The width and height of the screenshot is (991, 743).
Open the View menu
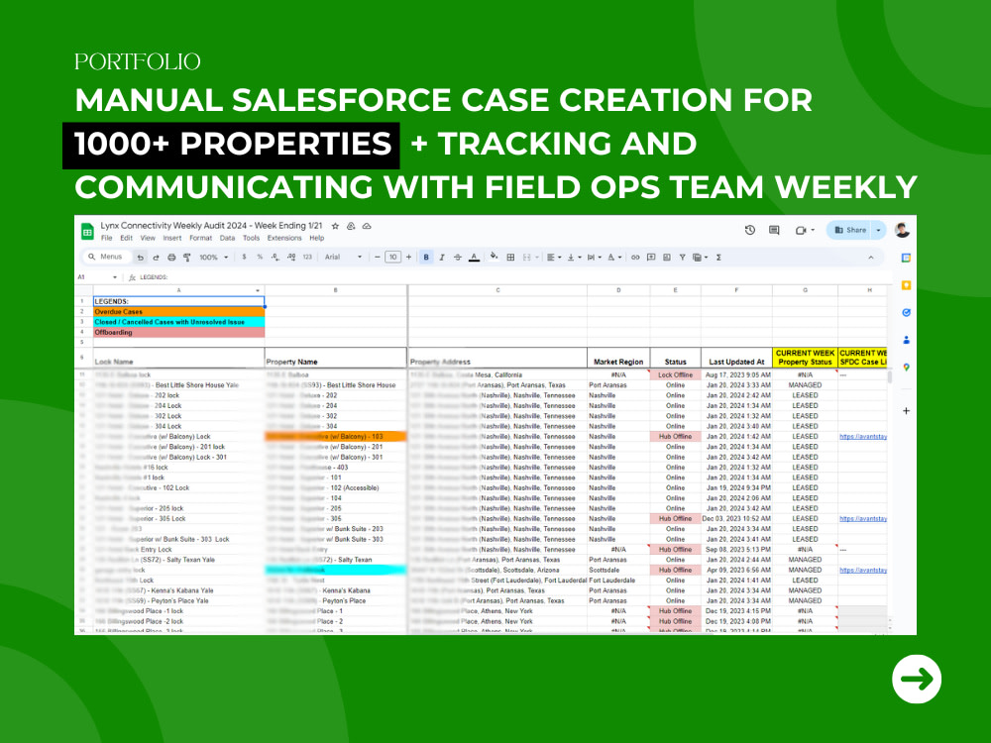[148, 238]
